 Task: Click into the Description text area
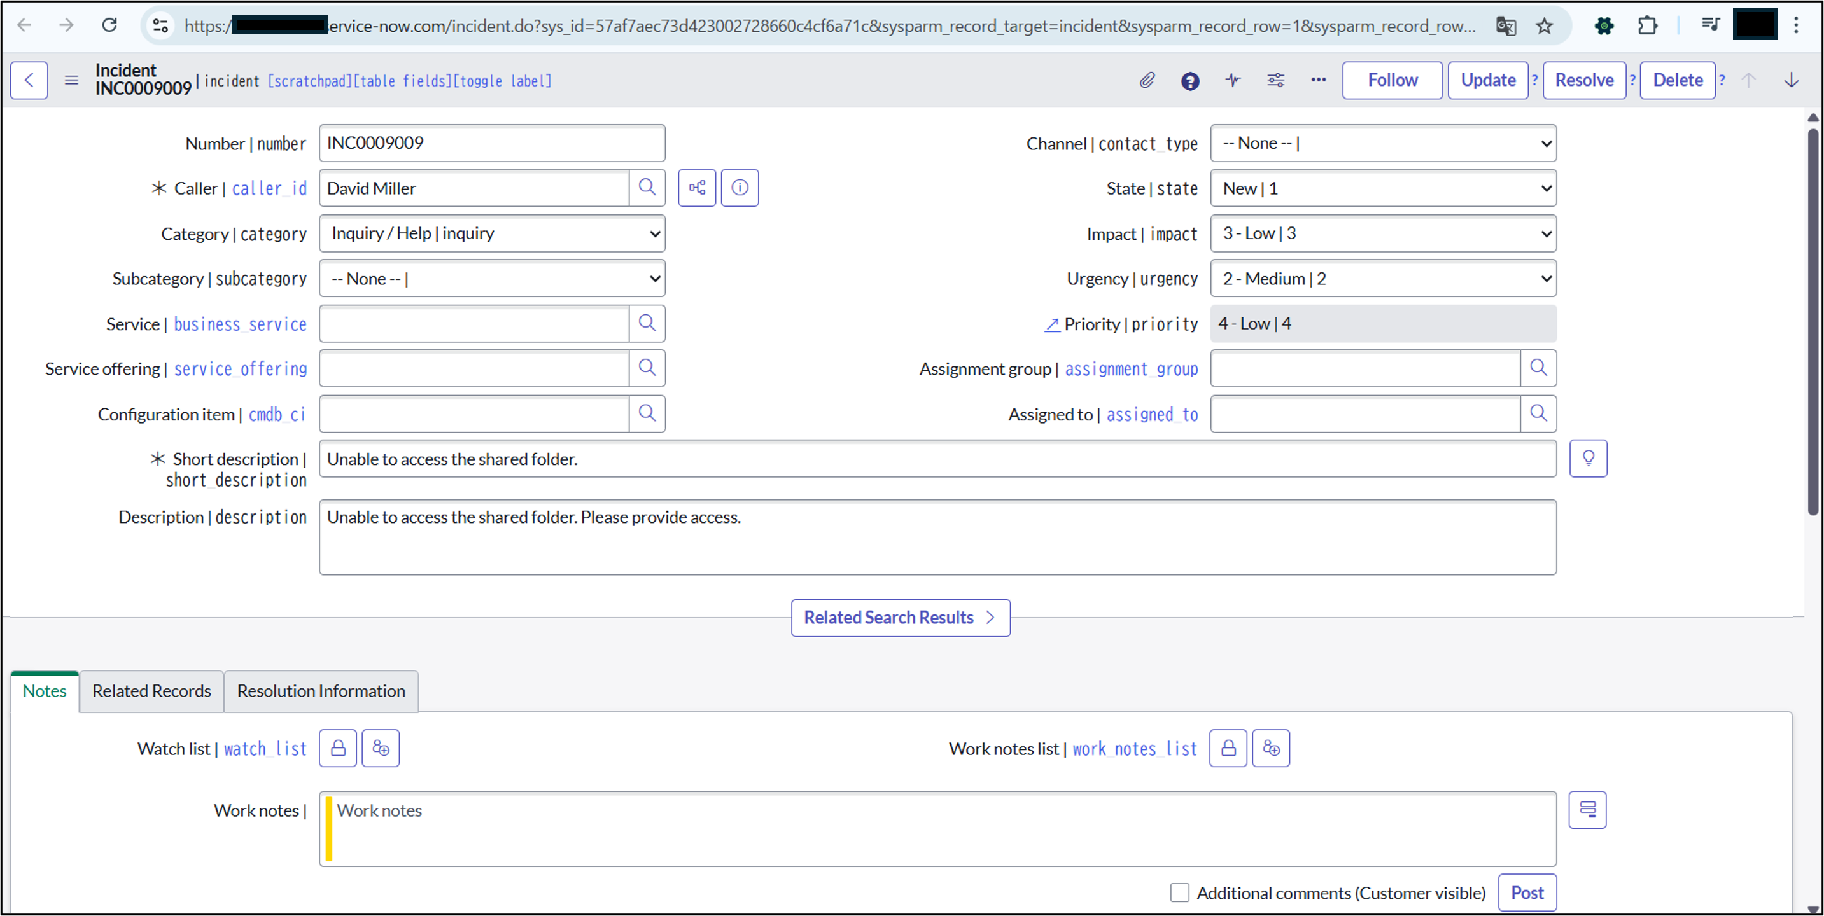click(937, 538)
